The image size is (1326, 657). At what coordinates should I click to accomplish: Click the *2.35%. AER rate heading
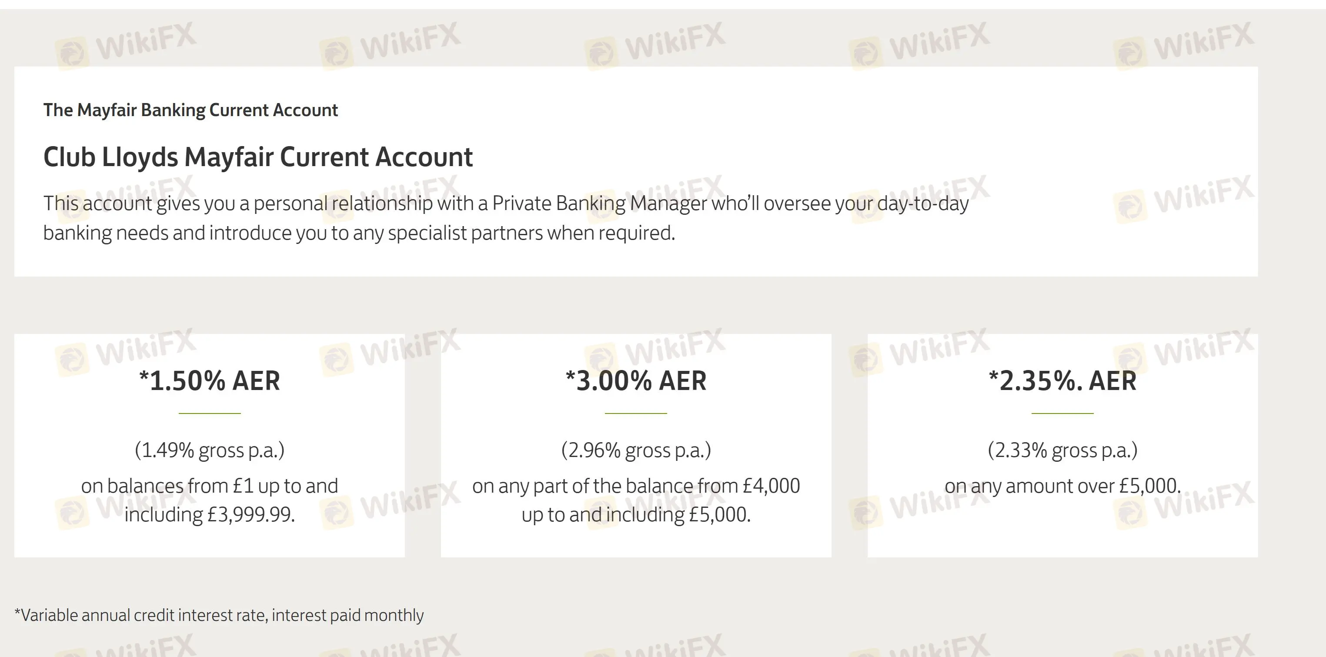pos(1062,381)
